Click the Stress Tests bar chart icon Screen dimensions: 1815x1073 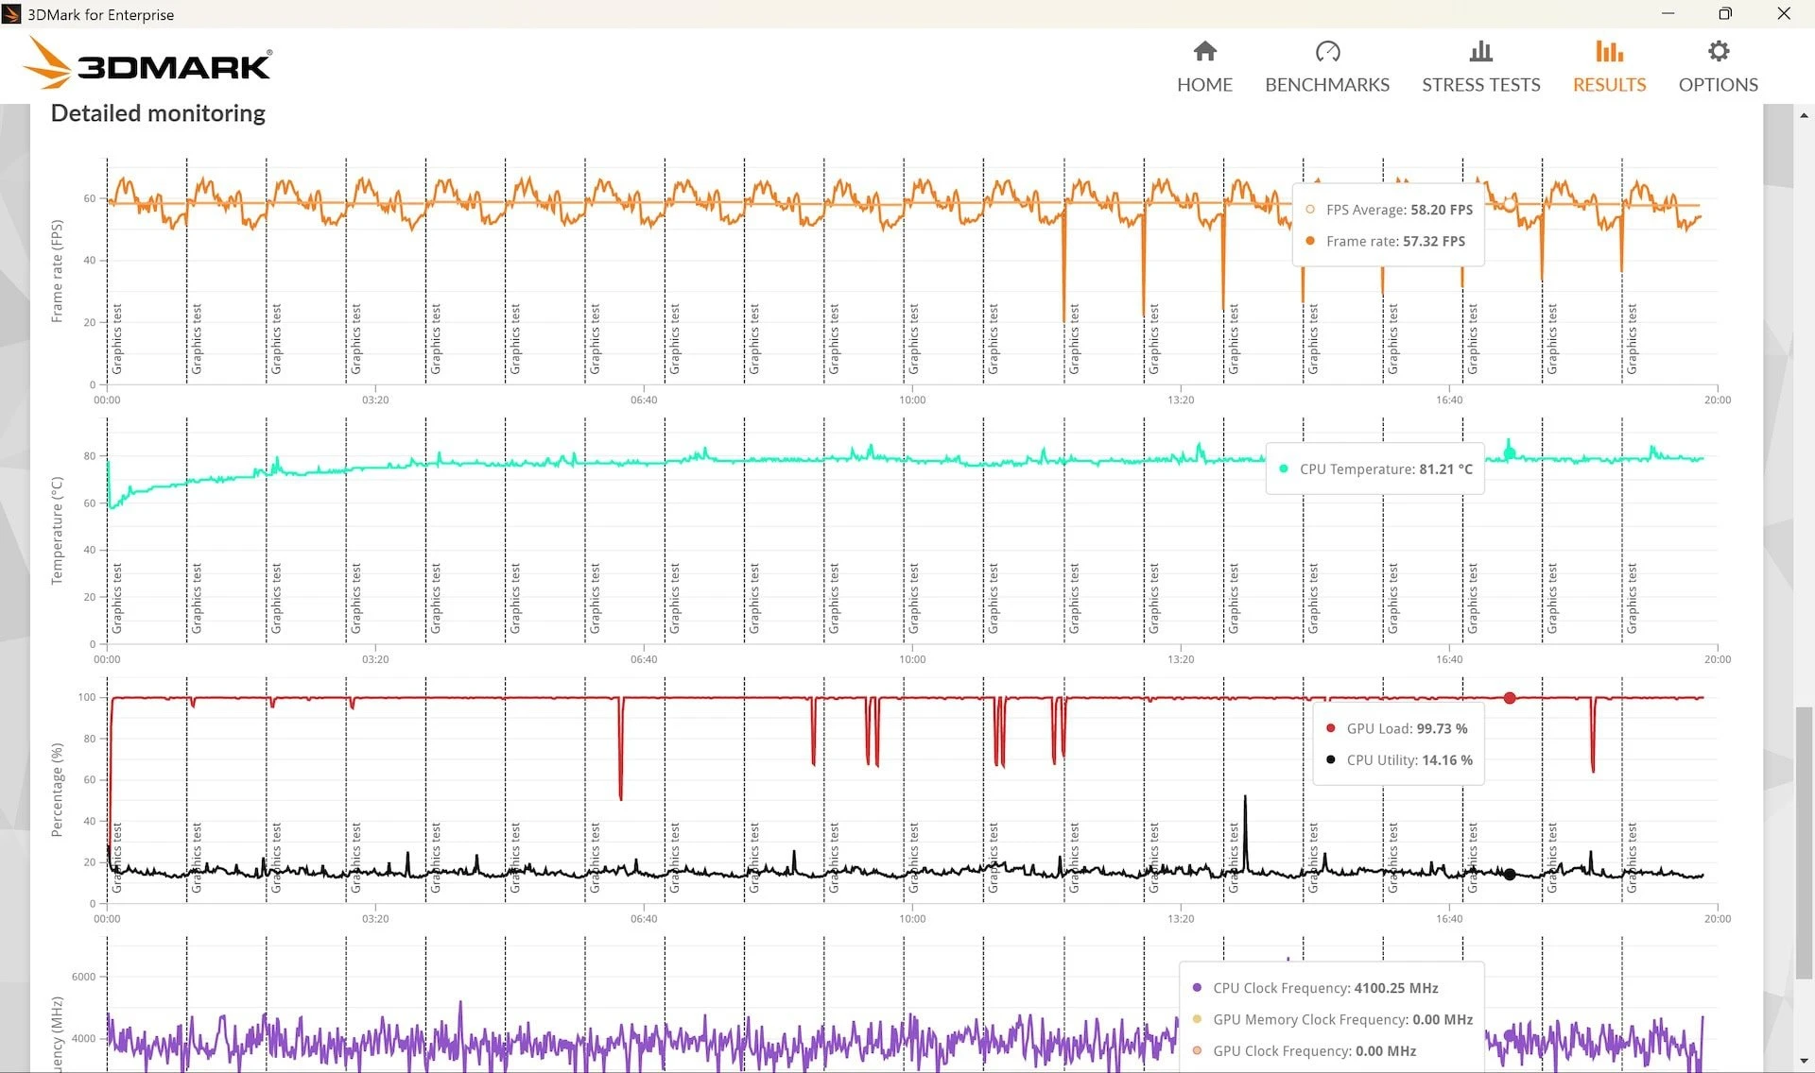(1480, 51)
